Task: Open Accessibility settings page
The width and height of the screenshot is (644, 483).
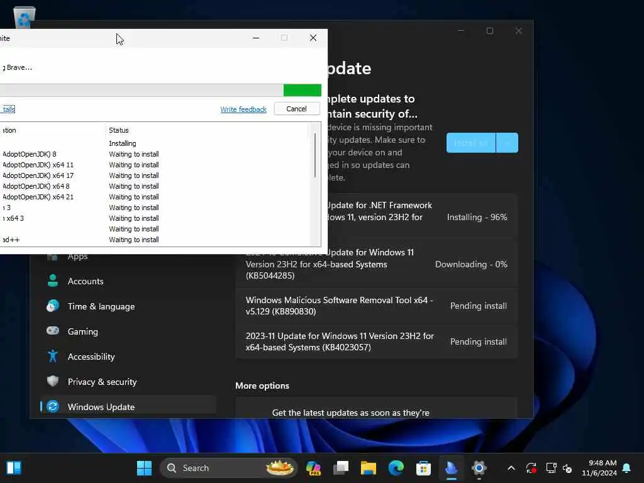Action: pos(128,357)
